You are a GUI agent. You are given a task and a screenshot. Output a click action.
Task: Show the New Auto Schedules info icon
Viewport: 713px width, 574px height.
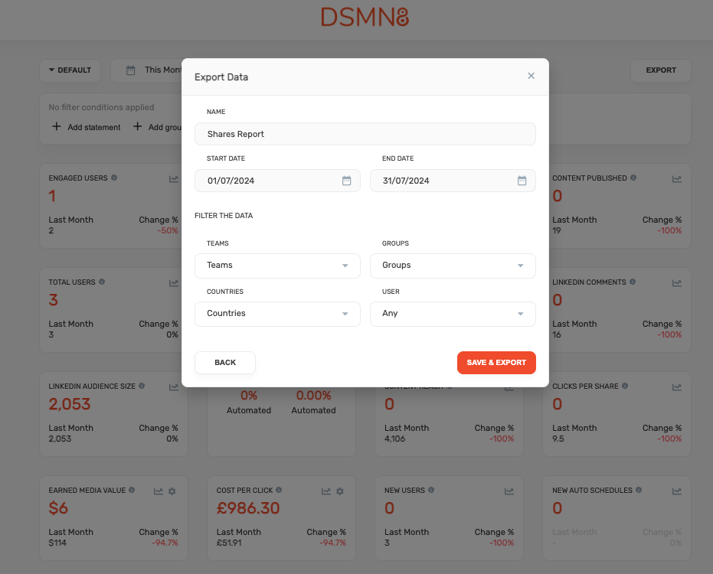(639, 490)
